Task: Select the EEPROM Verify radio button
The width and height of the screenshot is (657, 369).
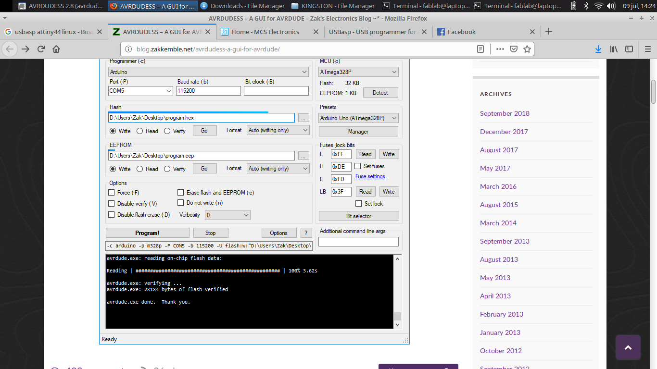Action: pyautogui.click(x=167, y=169)
